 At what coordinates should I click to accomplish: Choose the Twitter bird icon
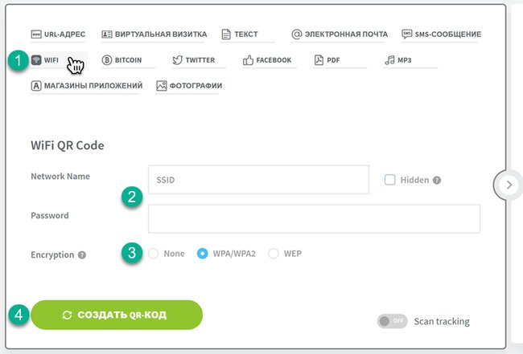coord(178,60)
